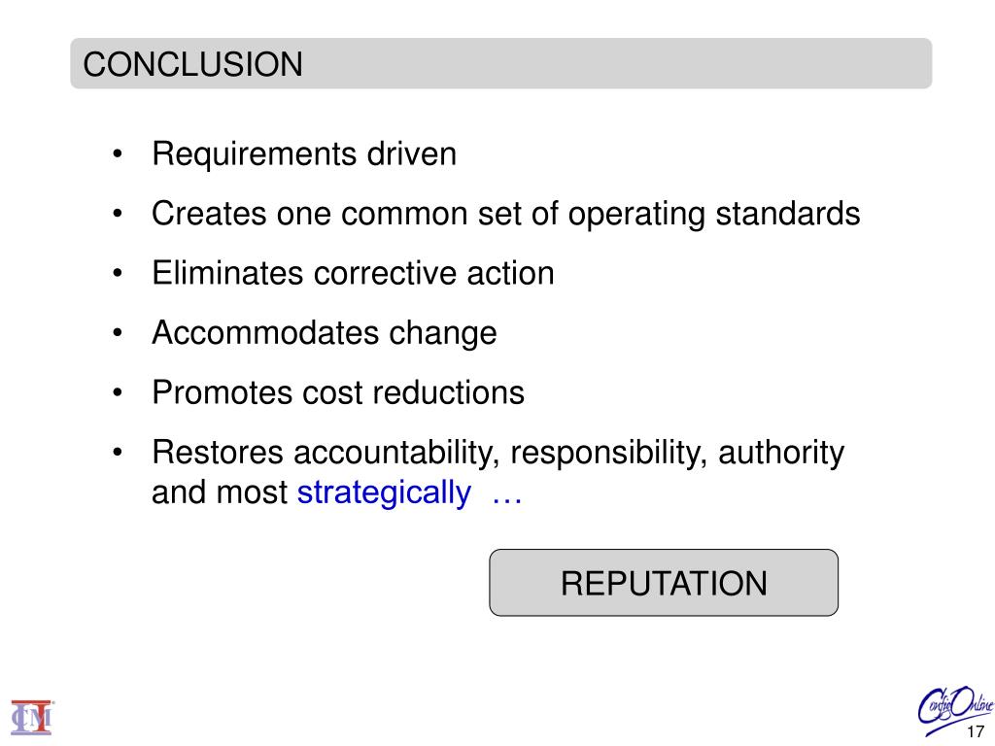Click the bullet dot before 'Promotes cost reductions'
Image resolution: width=995 pixels, height=746 pixels.
117,392
